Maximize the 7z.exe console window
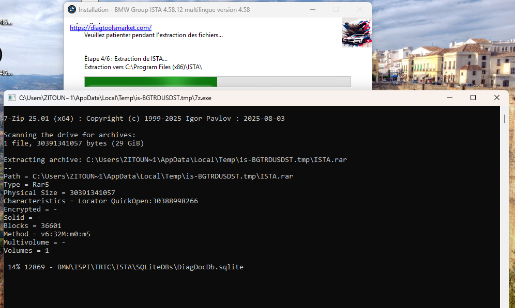Image resolution: width=515 pixels, height=308 pixels. click(x=473, y=98)
